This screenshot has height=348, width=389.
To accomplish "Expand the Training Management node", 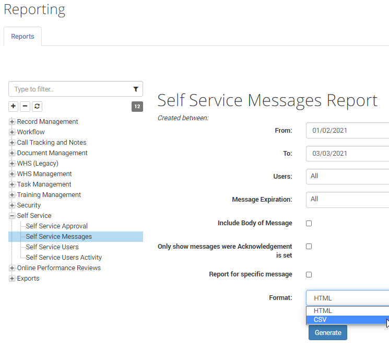I will tap(11, 195).
